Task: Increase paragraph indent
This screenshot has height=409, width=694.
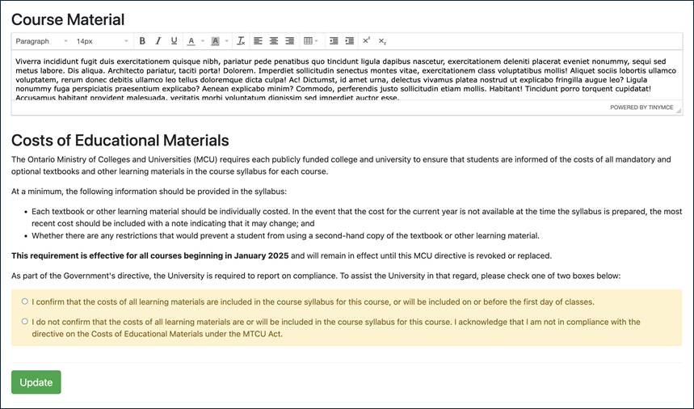Action: point(350,41)
